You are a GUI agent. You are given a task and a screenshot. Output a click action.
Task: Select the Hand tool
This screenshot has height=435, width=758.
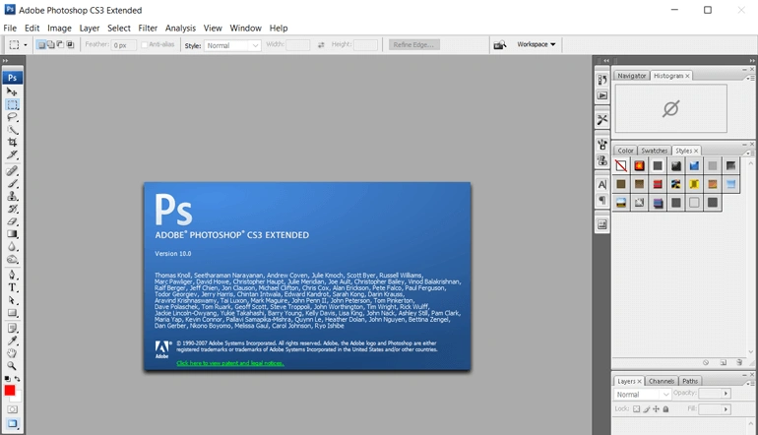pos(12,353)
